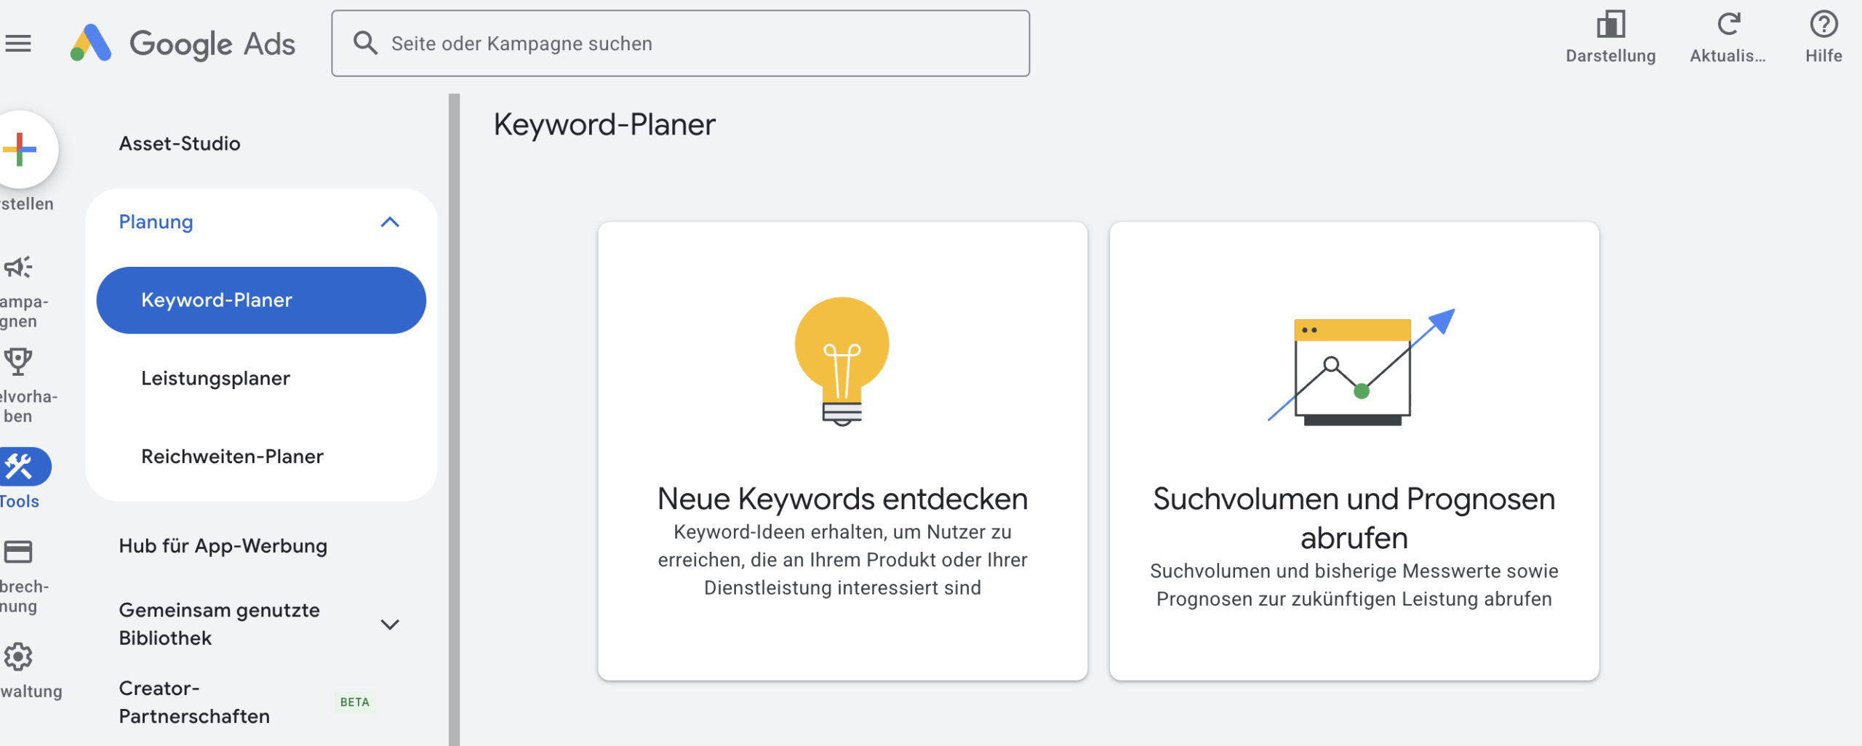Open goals via trophy icon
Image resolution: width=1862 pixels, height=746 pixels.
pyautogui.click(x=18, y=361)
